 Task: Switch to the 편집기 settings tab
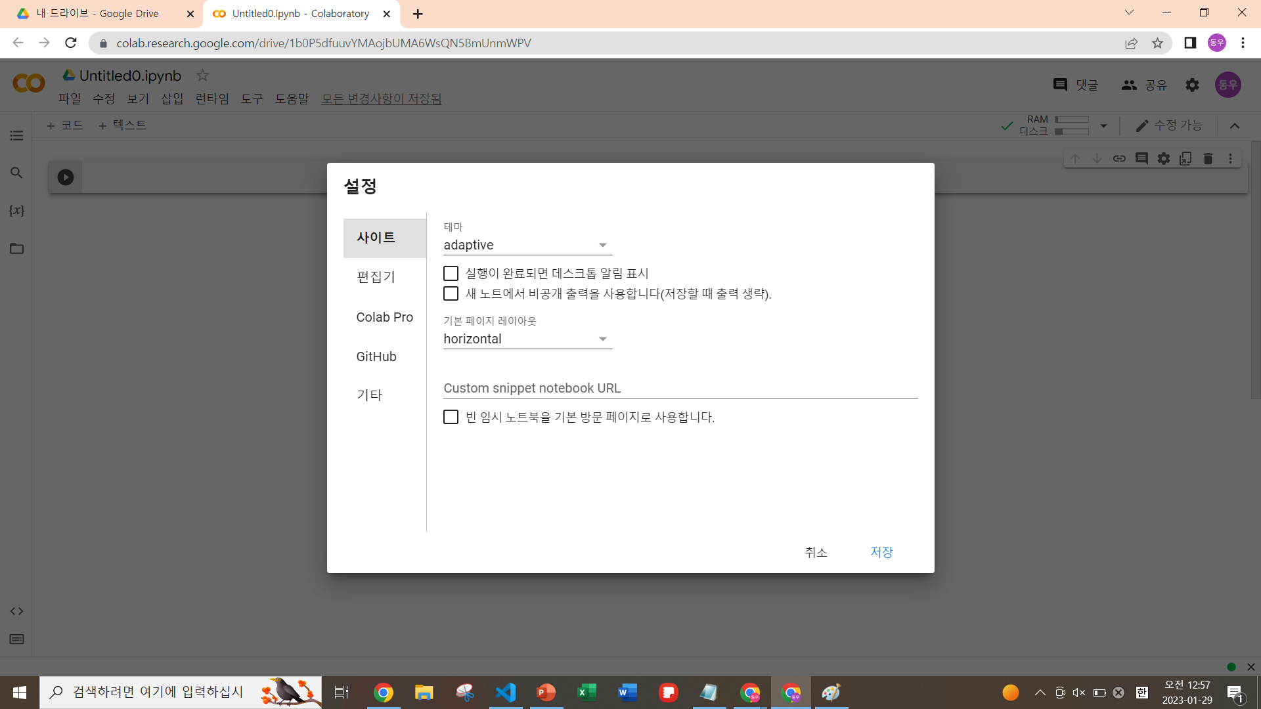click(x=376, y=277)
